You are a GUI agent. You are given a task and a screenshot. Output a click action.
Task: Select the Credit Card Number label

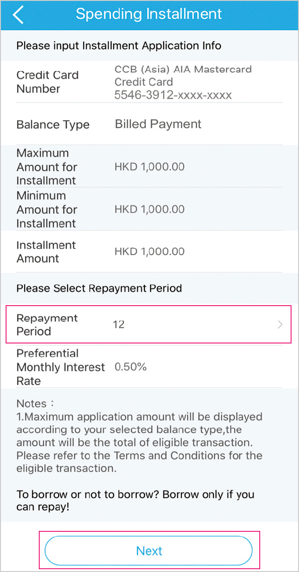[x=47, y=82]
